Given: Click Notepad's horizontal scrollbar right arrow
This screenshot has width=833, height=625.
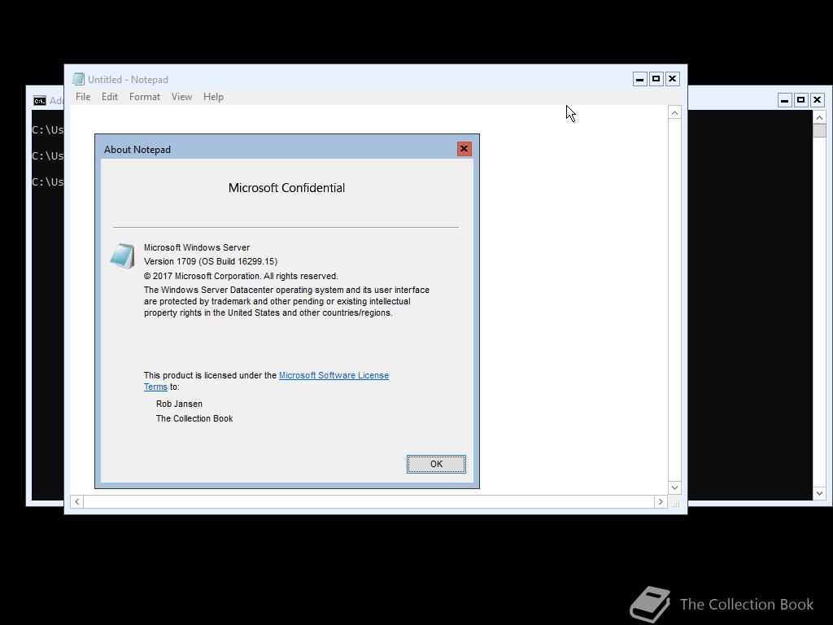Looking at the screenshot, I should pos(661,501).
